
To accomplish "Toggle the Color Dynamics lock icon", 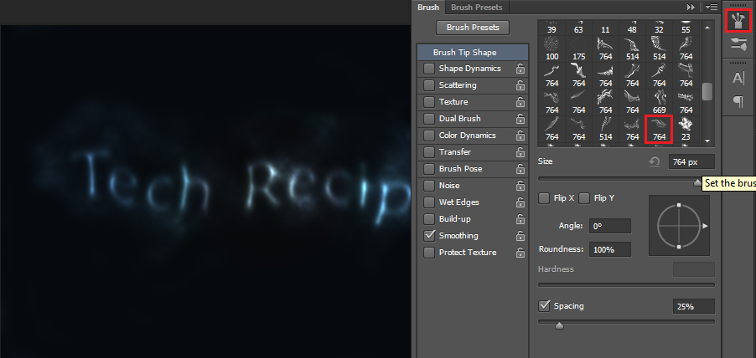I will pos(520,136).
